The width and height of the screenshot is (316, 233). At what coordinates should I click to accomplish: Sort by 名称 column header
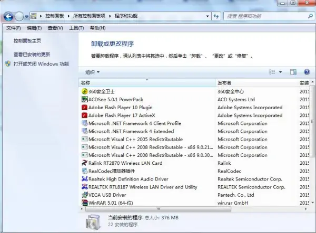point(147,83)
